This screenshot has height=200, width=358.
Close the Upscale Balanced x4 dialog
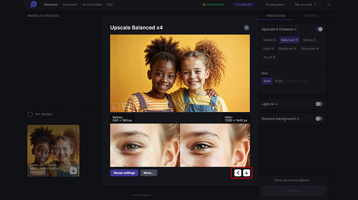(x=247, y=28)
